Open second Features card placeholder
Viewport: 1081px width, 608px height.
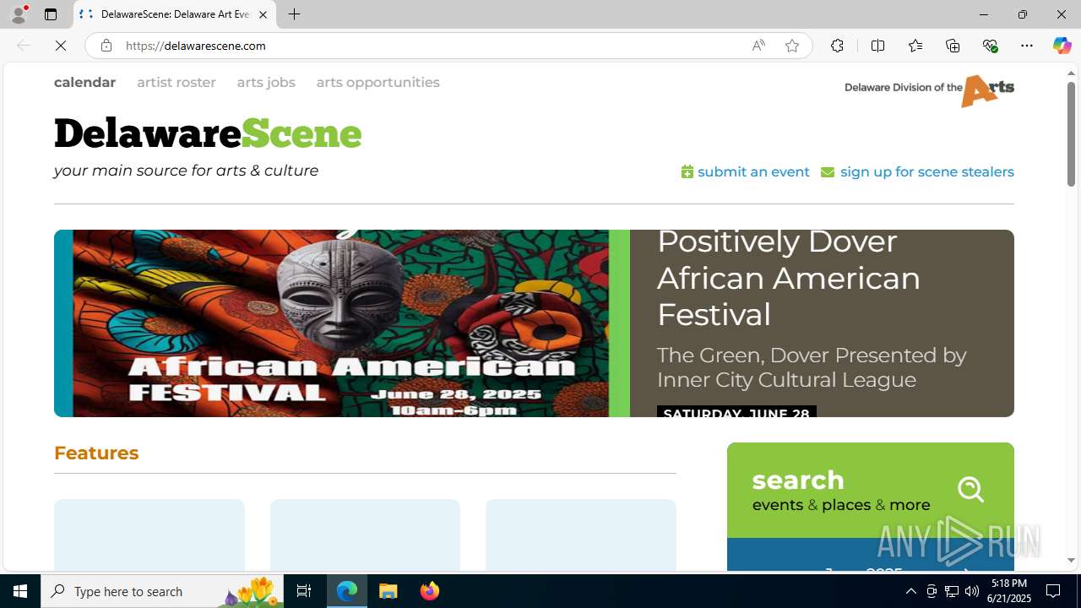tap(365, 535)
